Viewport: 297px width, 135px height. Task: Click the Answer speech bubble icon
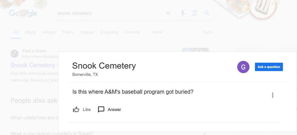[101, 109]
